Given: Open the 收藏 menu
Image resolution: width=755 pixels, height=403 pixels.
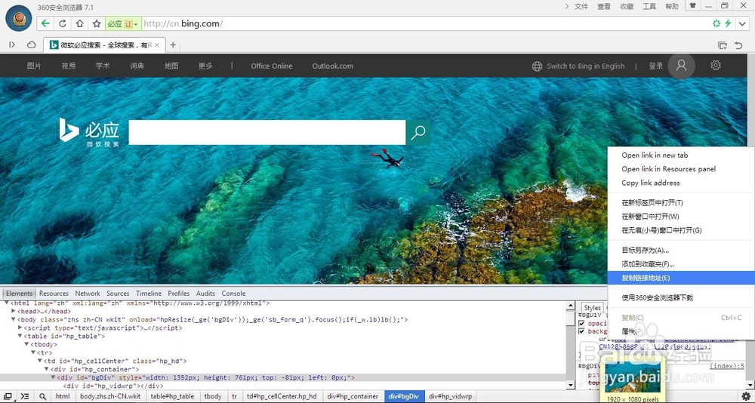Looking at the screenshot, I should (627, 6).
